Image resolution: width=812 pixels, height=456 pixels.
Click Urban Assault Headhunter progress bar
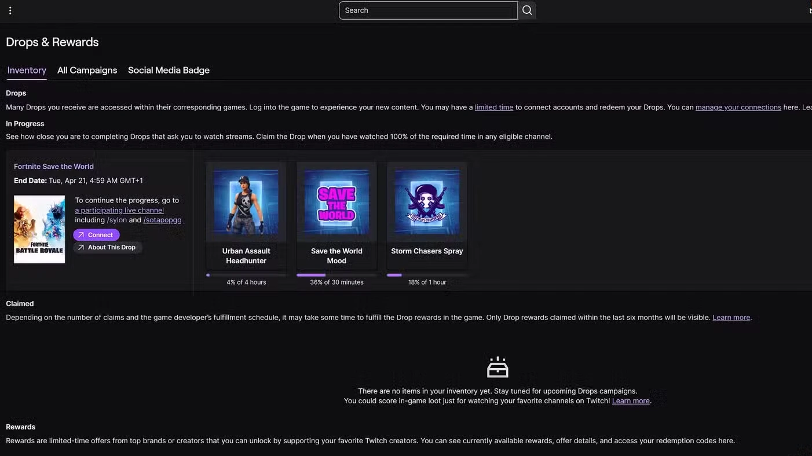click(x=246, y=275)
